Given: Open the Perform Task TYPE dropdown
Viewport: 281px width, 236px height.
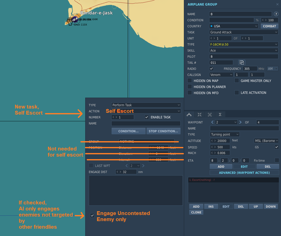Looking at the screenshot, I should tap(146, 105).
